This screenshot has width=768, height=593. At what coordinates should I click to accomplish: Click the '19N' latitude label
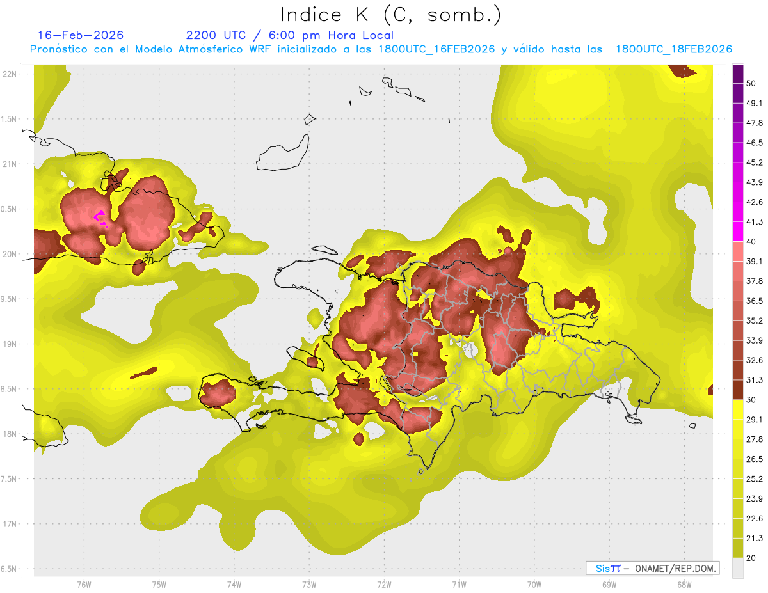11,344
